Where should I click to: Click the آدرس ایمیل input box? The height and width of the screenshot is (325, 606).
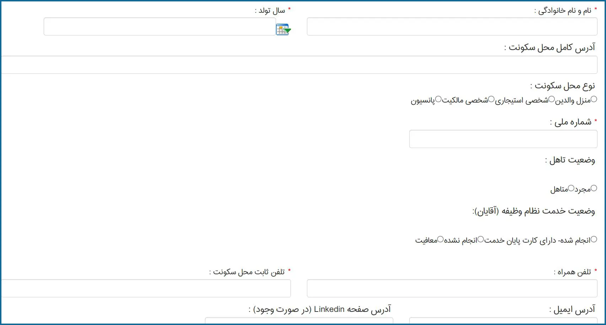coord(503,321)
